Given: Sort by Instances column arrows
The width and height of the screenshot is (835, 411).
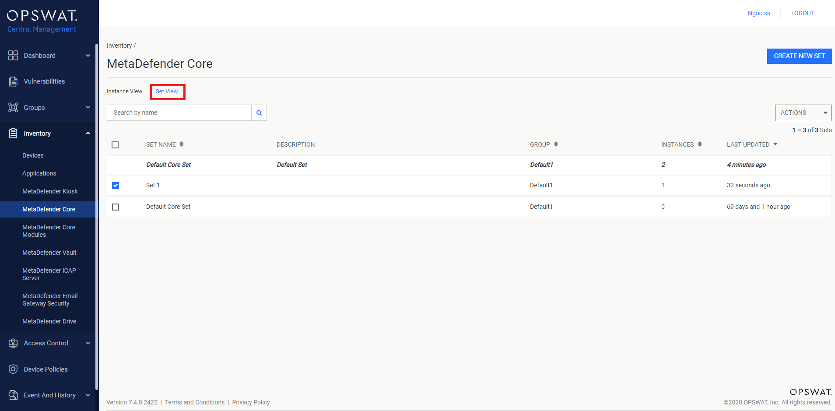Looking at the screenshot, I should tap(700, 144).
